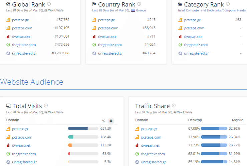Click global rank value #37,762
This screenshot has height=166, width=247.
(x=63, y=20)
